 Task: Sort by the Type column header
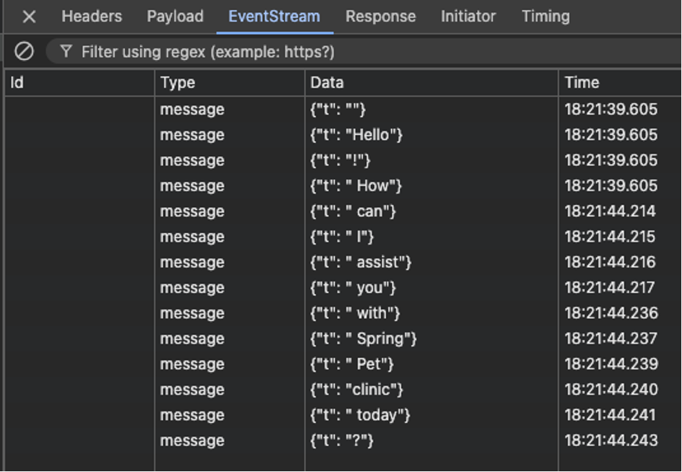[x=229, y=83]
